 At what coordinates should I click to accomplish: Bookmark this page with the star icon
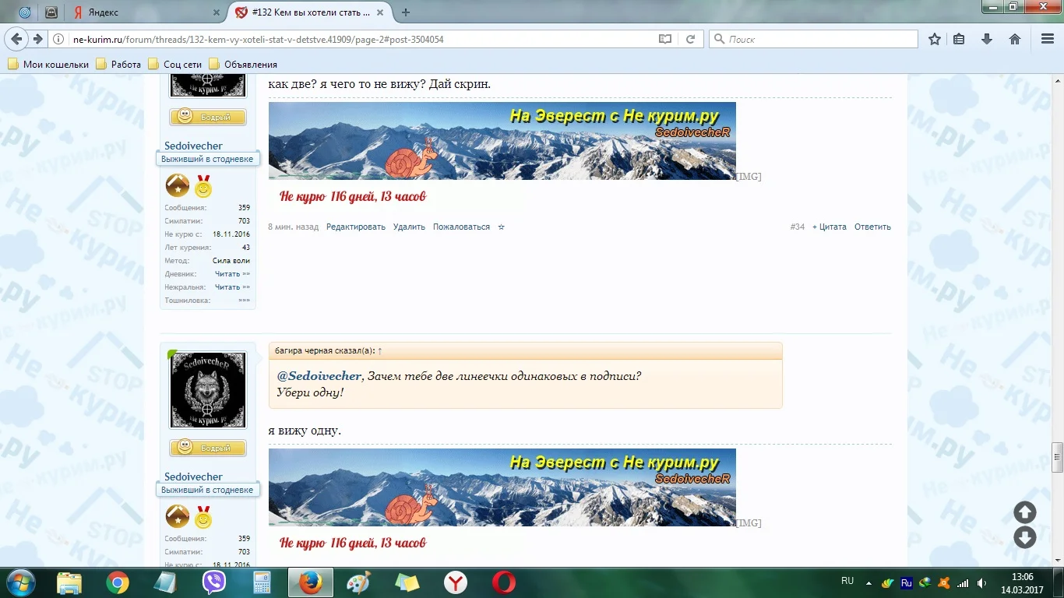[935, 39]
